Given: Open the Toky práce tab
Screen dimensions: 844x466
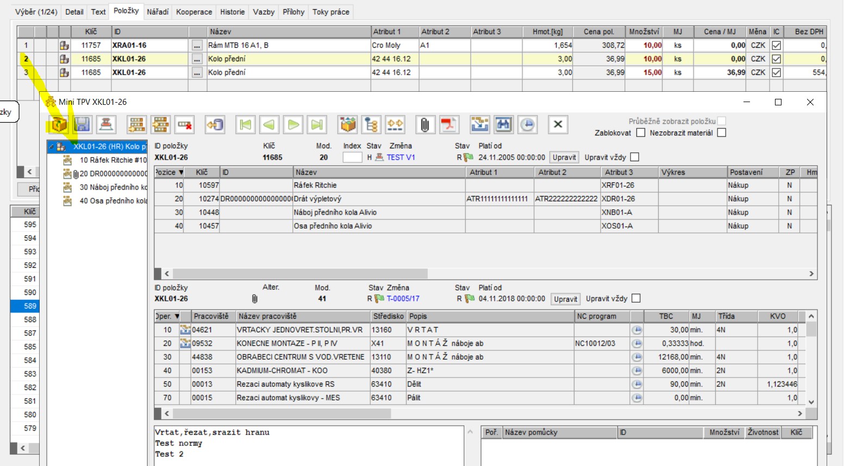Looking at the screenshot, I should coord(331,12).
